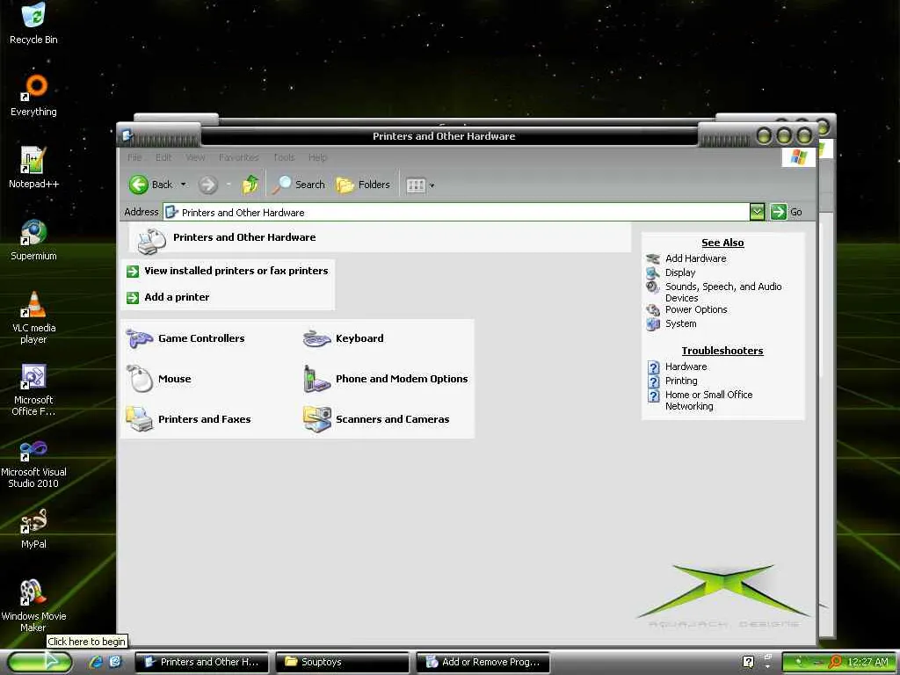Click the second Quick Launch icon

coord(115,662)
